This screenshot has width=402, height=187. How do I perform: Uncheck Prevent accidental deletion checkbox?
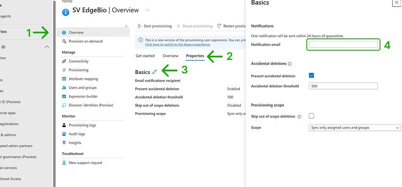pyautogui.click(x=311, y=76)
